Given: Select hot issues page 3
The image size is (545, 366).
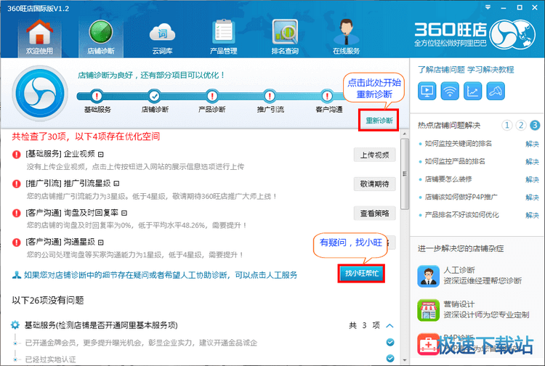Looking at the screenshot, I should coord(535,125).
